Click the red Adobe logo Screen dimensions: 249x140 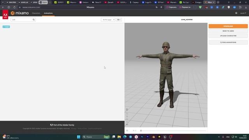pyautogui.click(x=5, y=14)
